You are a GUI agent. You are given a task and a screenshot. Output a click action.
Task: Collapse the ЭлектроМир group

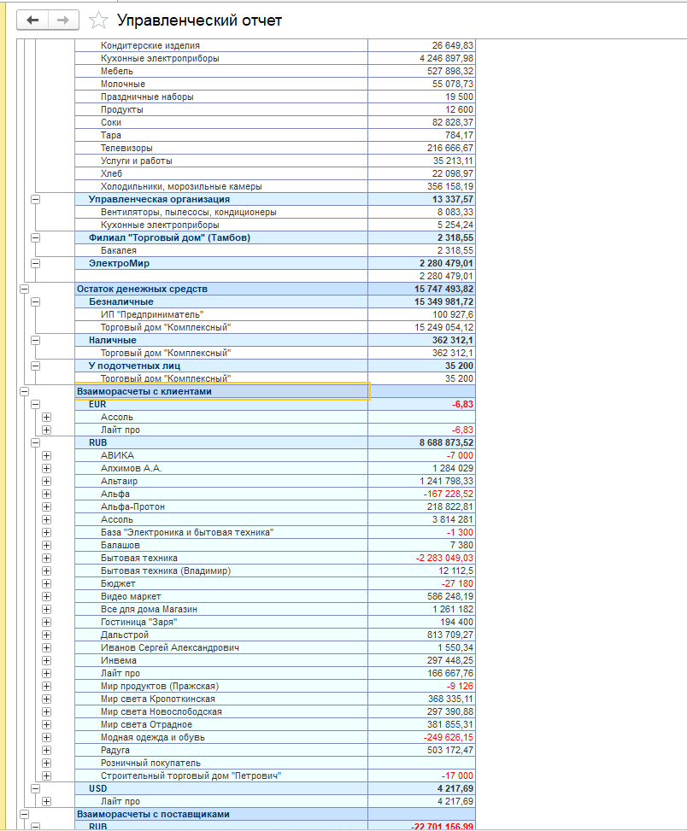click(x=36, y=263)
